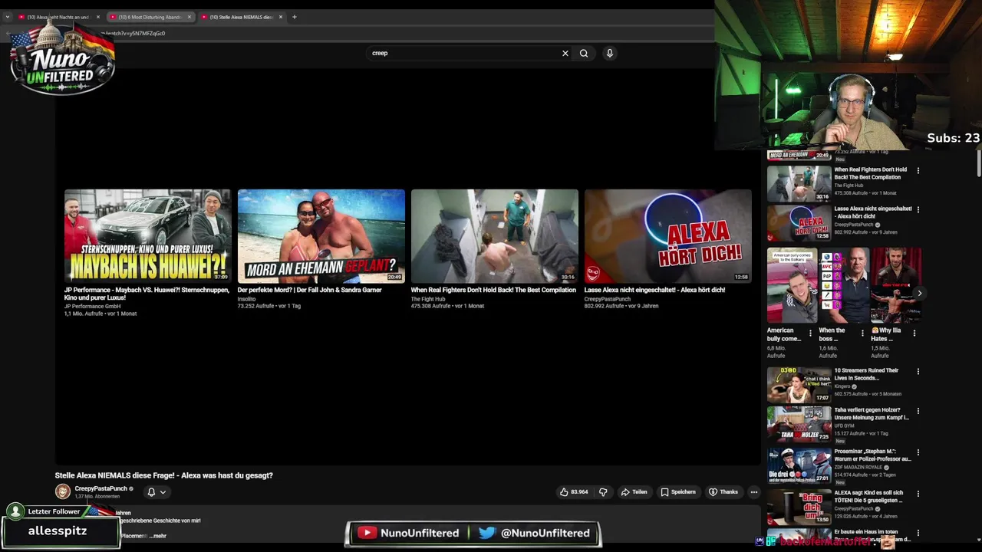982x552 pixels.
Task: Open options for 'When the boss...' short
Action: [862, 333]
